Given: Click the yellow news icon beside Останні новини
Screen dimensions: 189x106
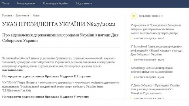Looking at the screenshot, I should tap(134, 16).
